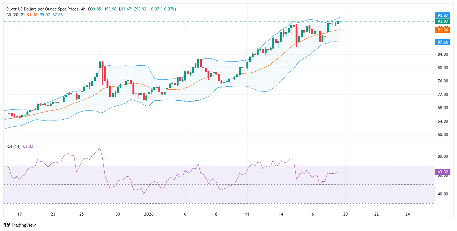
Task: Click the closing value C93.92 in the header
Action: 140,9
